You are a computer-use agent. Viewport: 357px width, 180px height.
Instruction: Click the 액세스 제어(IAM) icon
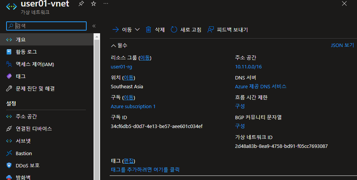(x=9, y=64)
